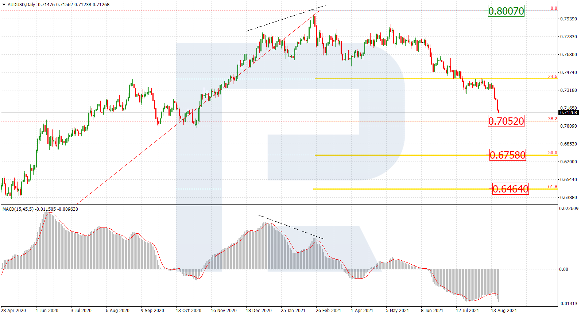Click the OHLC values 0.71476 0.71562 0.71238 0.71268
Viewport: 581px width, 315px height.
74,5
